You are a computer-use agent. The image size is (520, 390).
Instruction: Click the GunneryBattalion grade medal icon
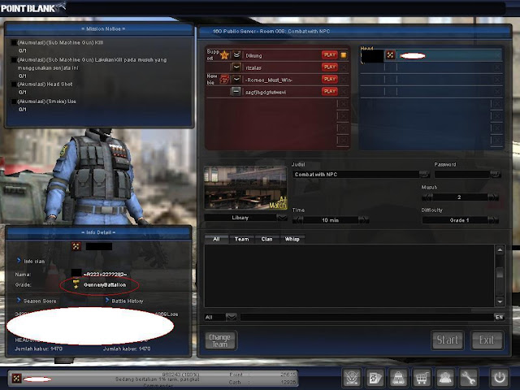coord(76,284)
